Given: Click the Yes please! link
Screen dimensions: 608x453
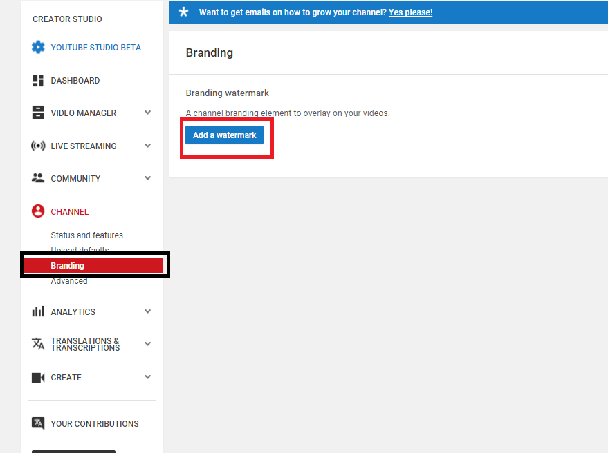Looking at the screenshot, I should pyautogui.click(x=411, y=12).
